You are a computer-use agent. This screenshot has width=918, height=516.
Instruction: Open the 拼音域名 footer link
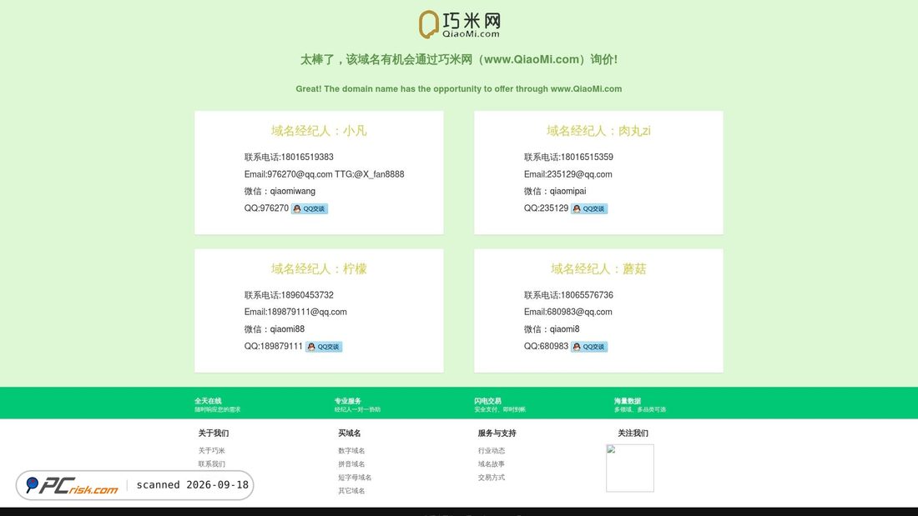coord(351,464)
